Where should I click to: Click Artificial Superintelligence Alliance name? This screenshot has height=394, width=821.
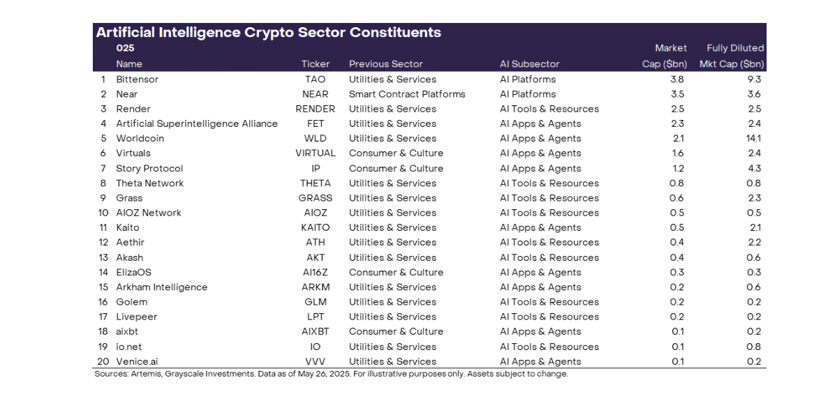coord(197,124)
